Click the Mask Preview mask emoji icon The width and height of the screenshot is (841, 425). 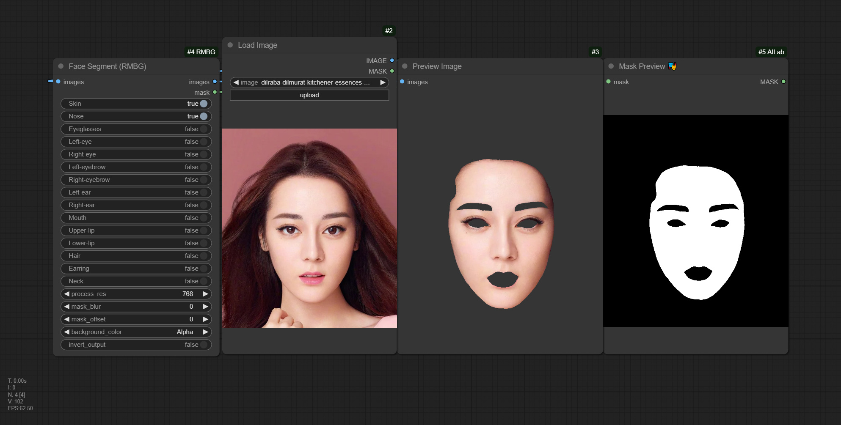[x=672, y=66]
